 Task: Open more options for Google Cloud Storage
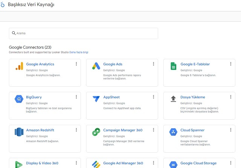231,163
